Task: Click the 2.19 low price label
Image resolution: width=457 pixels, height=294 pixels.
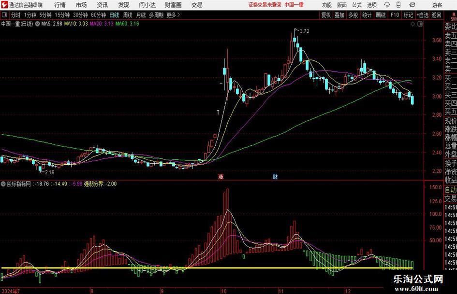Action: 49,172
